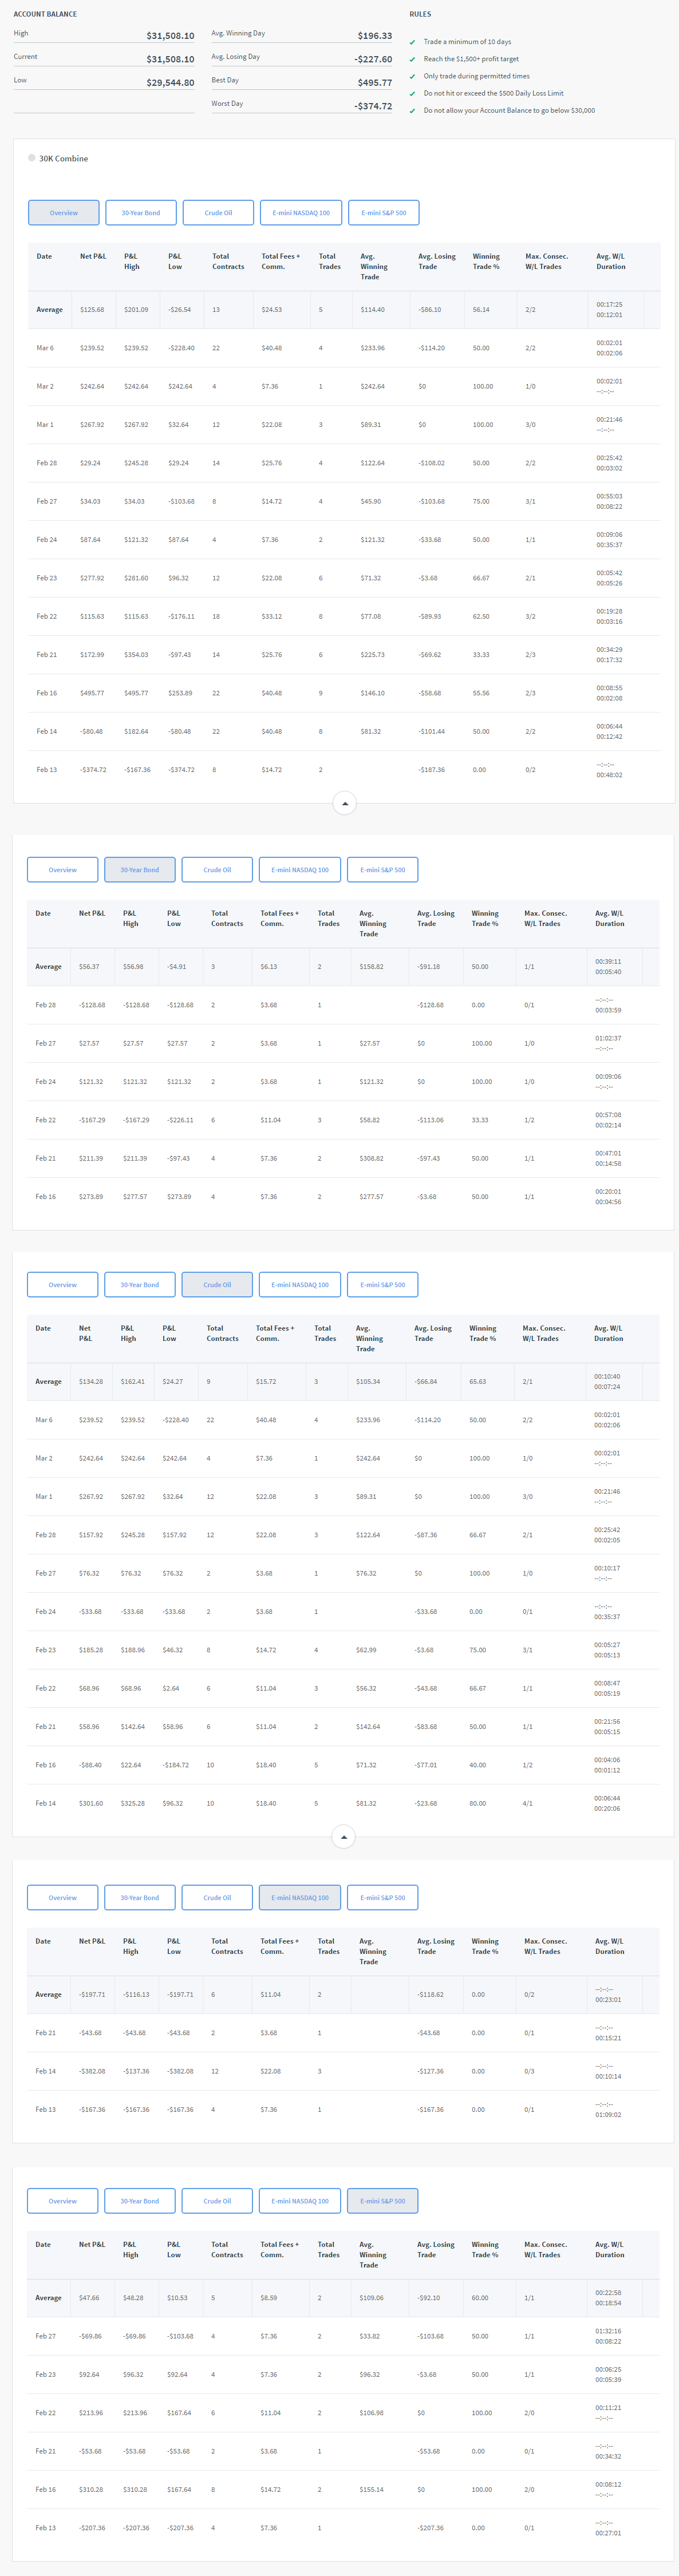The image size is (679, 2576).
Task: Click the grey status dot beside 30K Combine
Action: [x=32, y=158]
